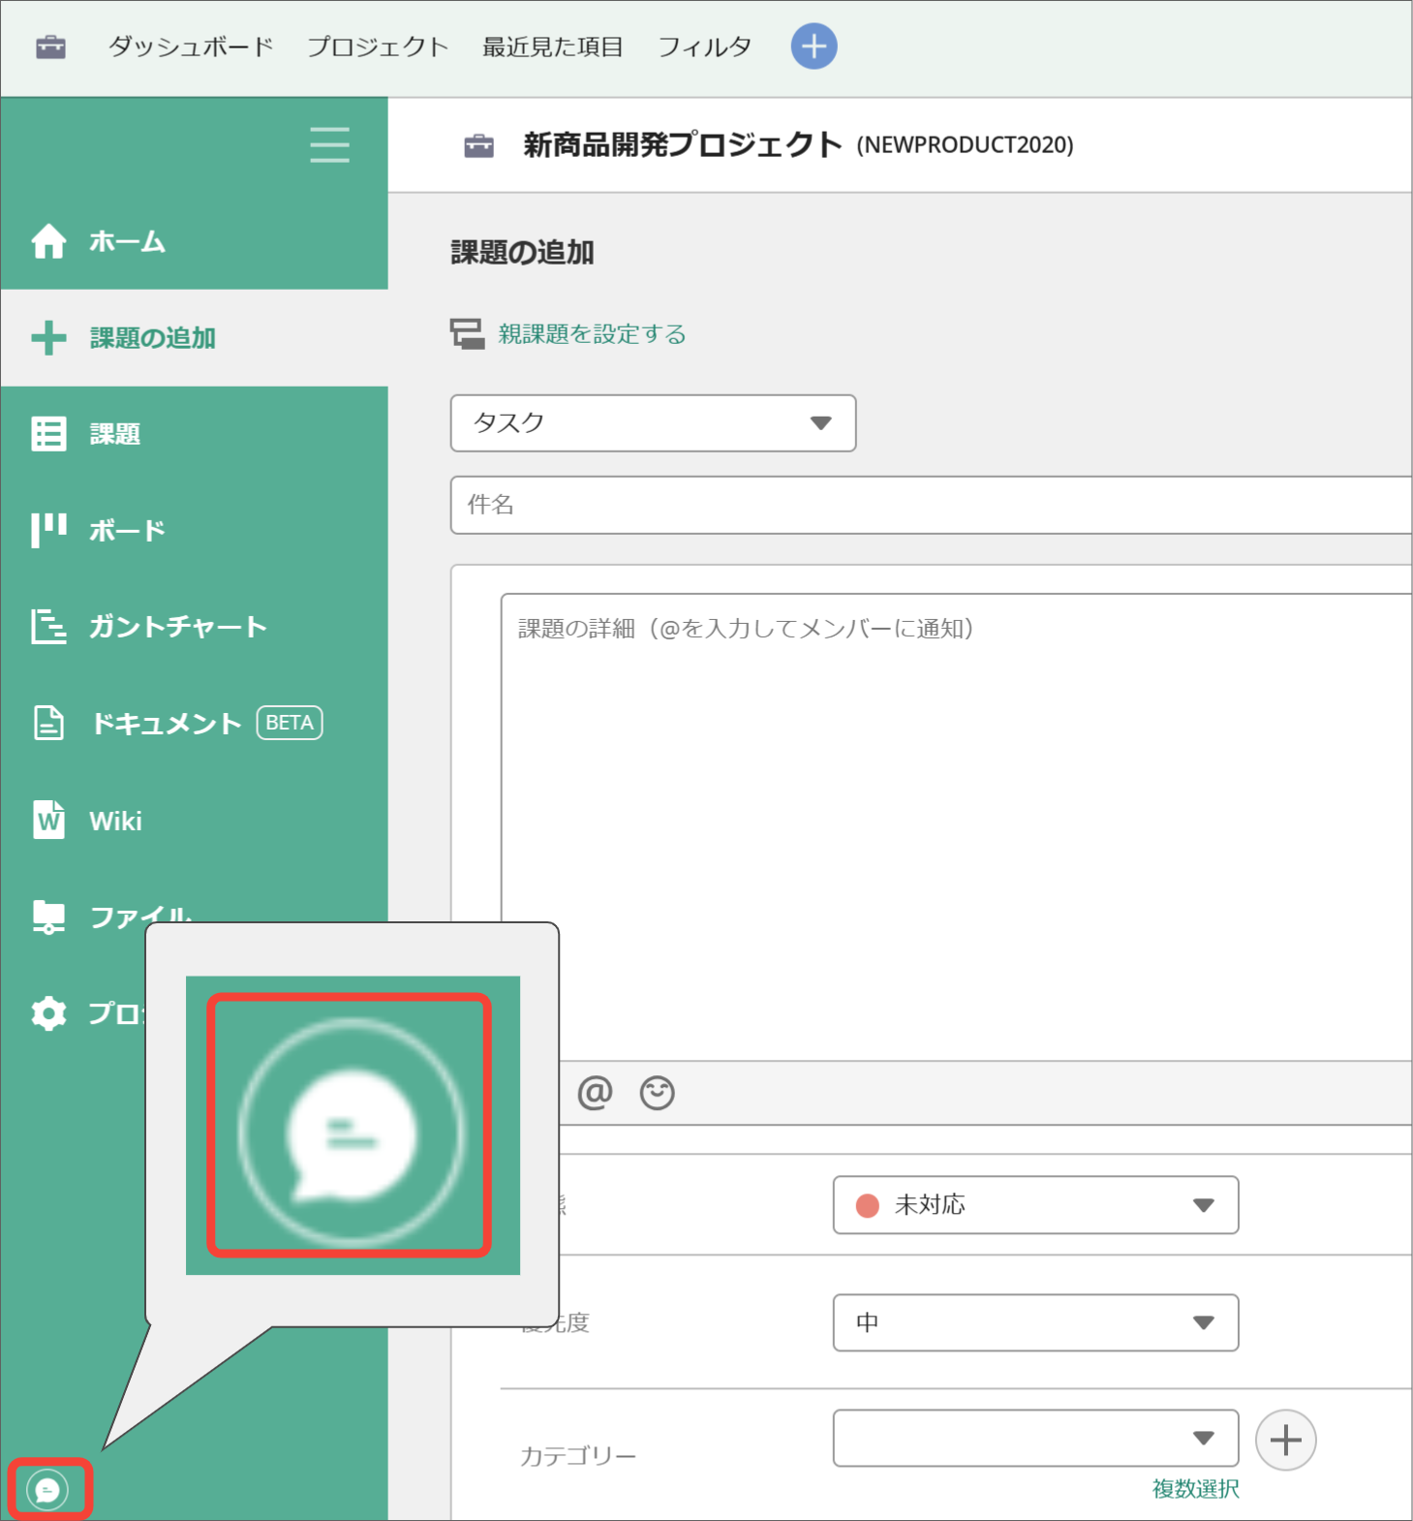
Task: Click the chat bubble icon at sidebar bottom
Action: coord(48,1489)
